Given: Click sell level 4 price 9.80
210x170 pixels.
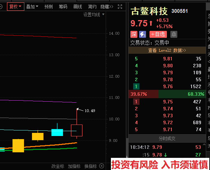Looking at the screenshot, I should pos(168,66).
